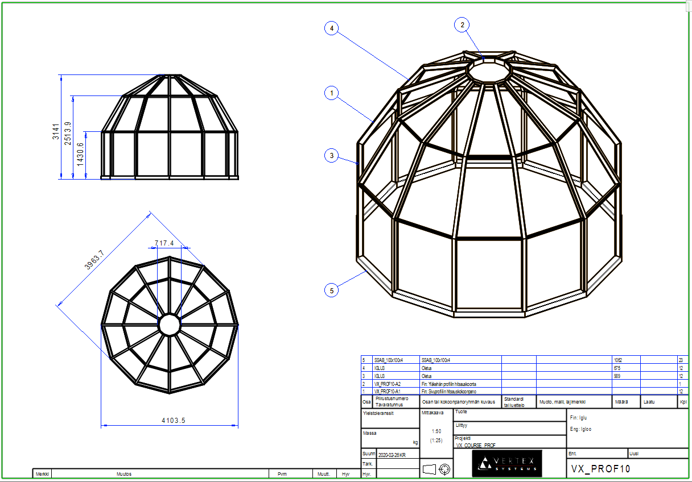The height and width of the screenshot is (482, 692).
Task: Select the 4103.5 width dimension
Action: (174, 421)
